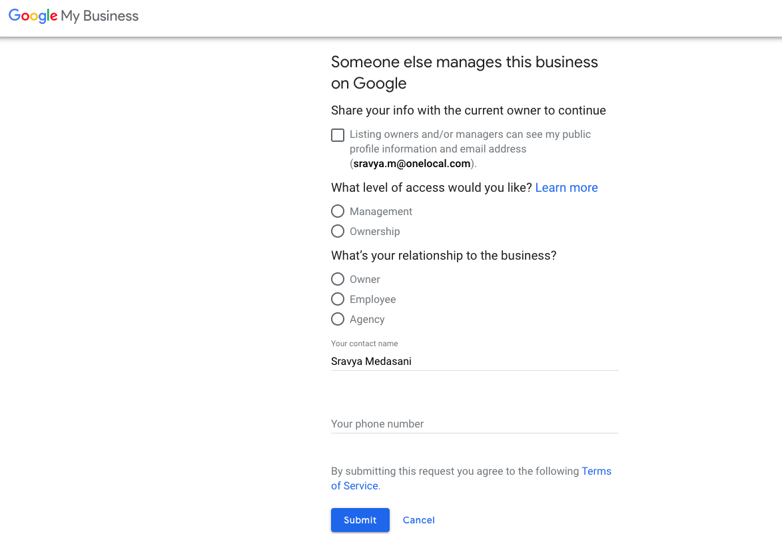Click the Google My Business logo
Image resolution: width=782 pixels, height=534 pixels.
point(73,16)
